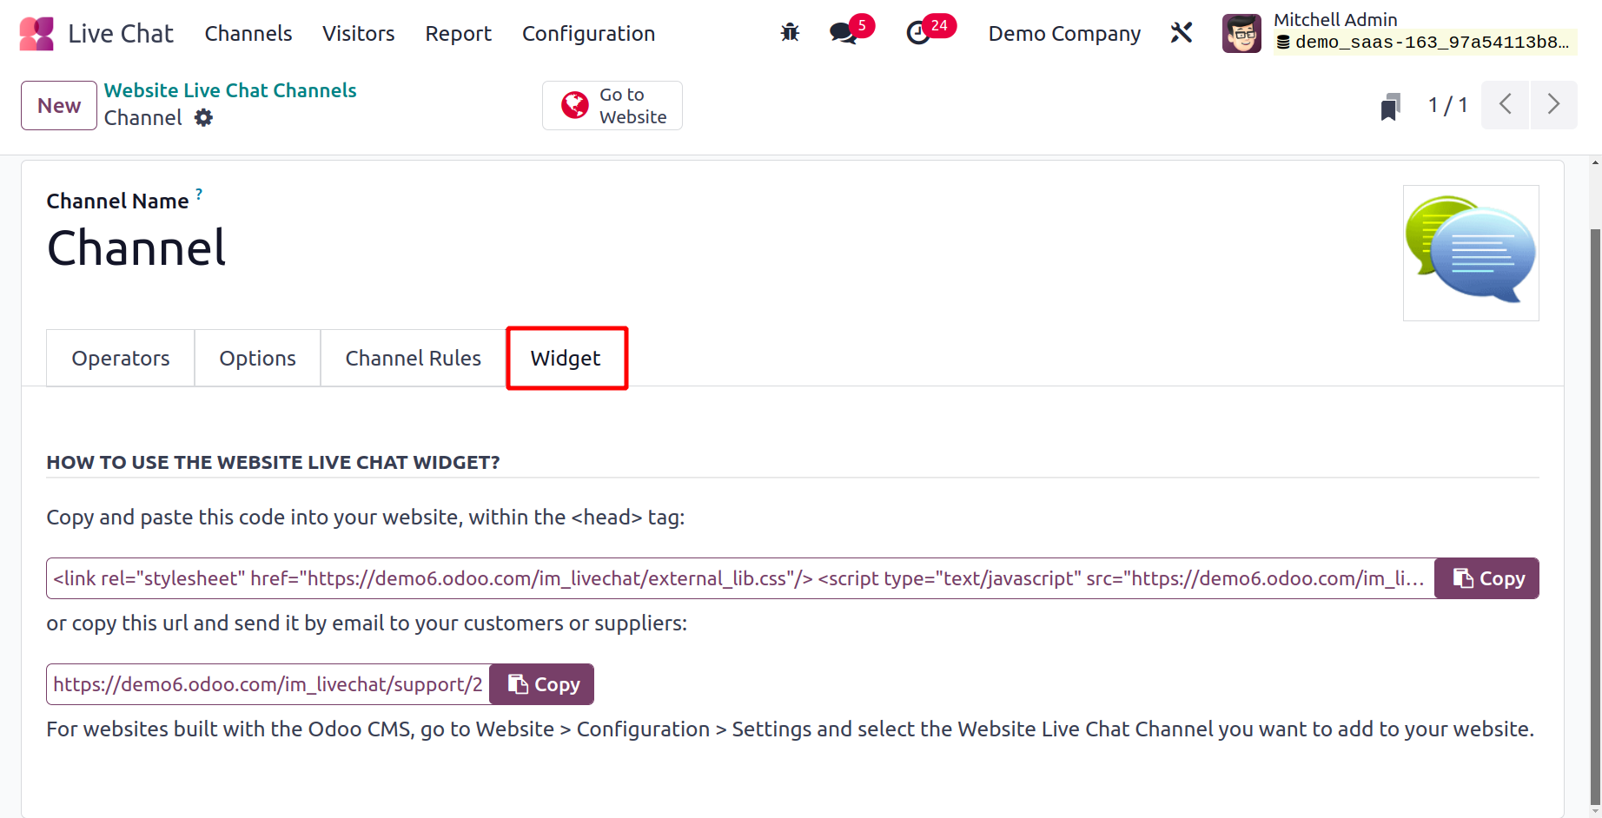The image size is (1602, 818).
Task: Click the Channel Name label
Action: tap(117, 201)
